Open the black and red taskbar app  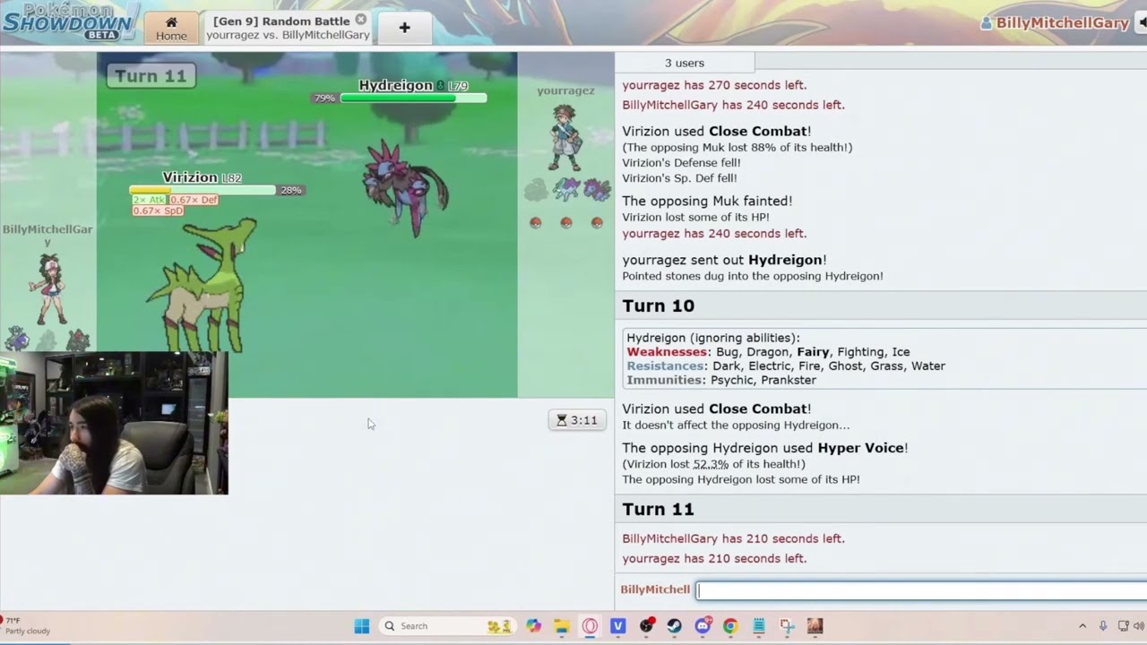646,626
